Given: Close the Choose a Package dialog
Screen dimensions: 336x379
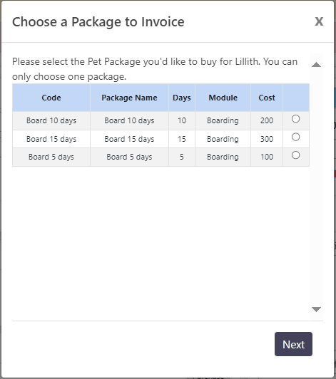Looking at the screenshot, I should [x=319, y=21].
